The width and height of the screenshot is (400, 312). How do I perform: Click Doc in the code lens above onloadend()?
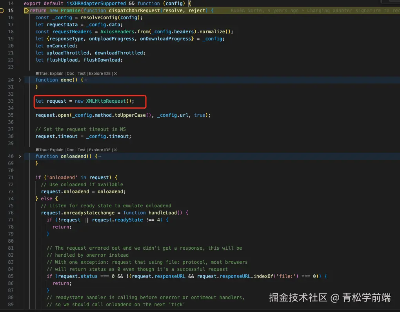(x=71, y=150)
